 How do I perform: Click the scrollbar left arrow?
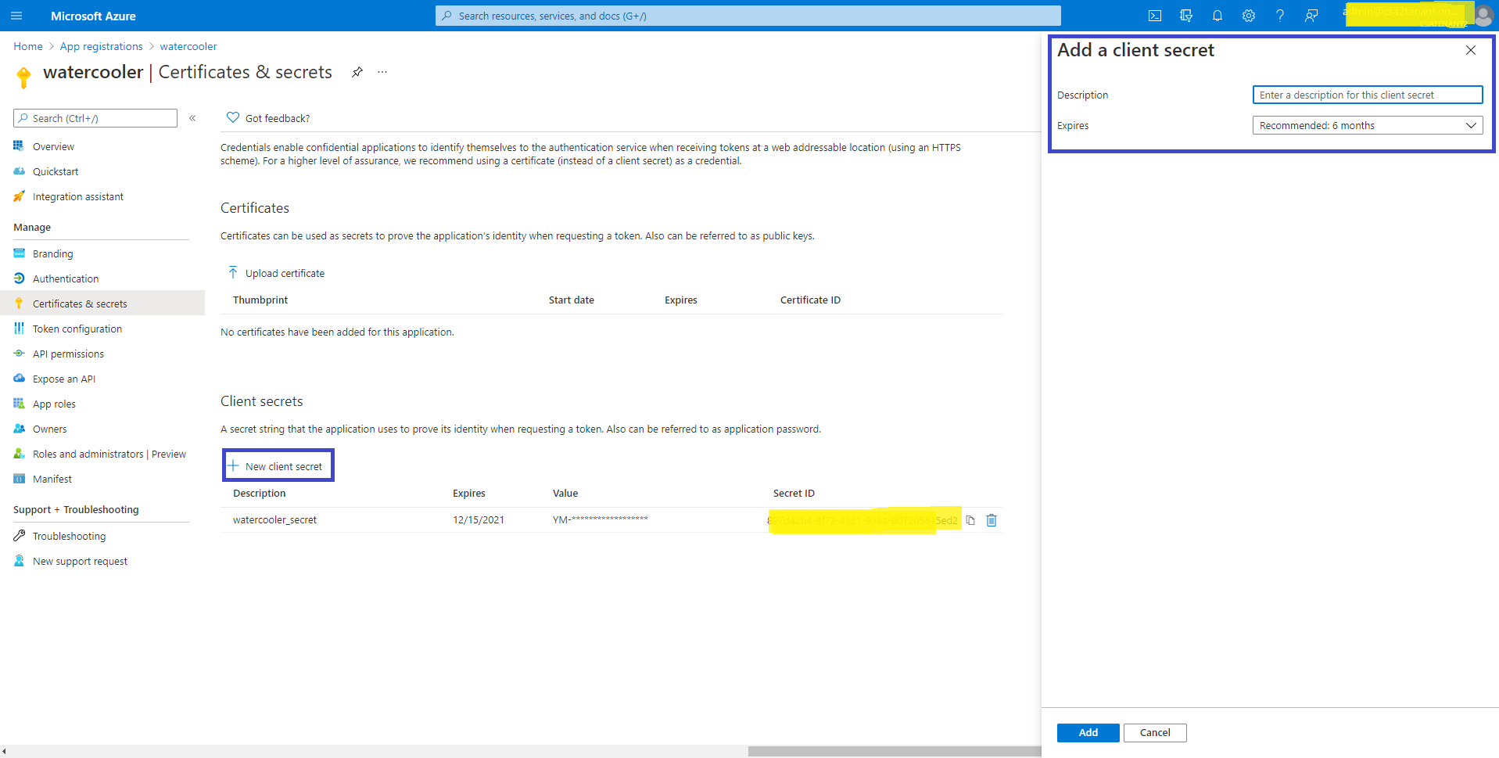point(4,751)
